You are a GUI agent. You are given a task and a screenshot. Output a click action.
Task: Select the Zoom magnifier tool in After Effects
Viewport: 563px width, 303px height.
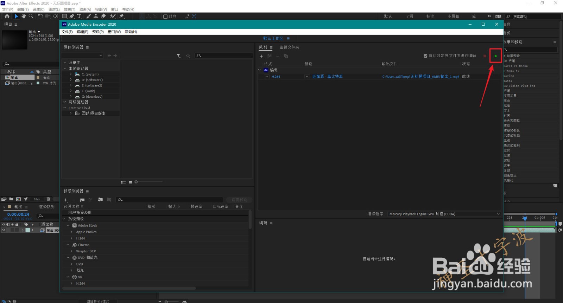pyautogui.click(x=31, y=16)
